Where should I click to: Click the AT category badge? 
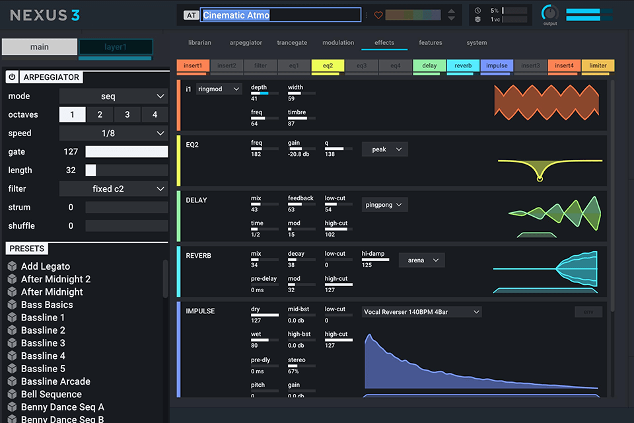pos(192,15)
